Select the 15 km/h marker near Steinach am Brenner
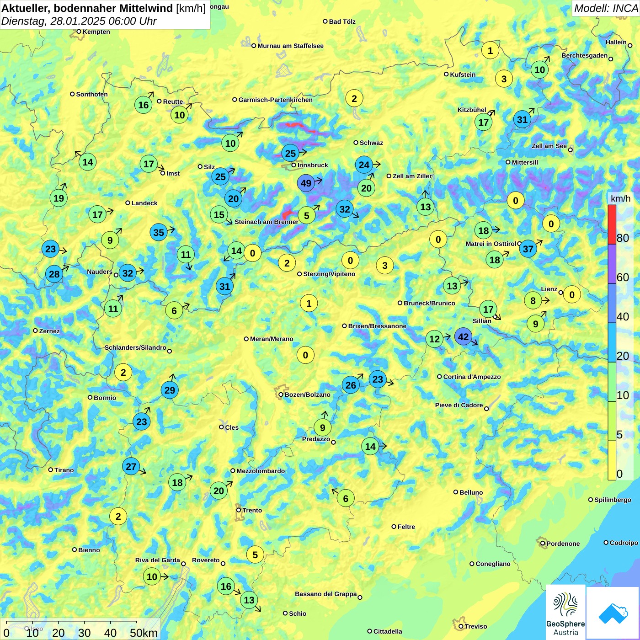640x640 pixels. [x=219, y=214]
